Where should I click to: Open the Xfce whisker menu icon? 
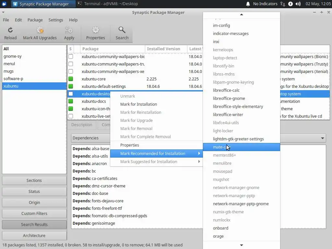click(x=4, y=4)
